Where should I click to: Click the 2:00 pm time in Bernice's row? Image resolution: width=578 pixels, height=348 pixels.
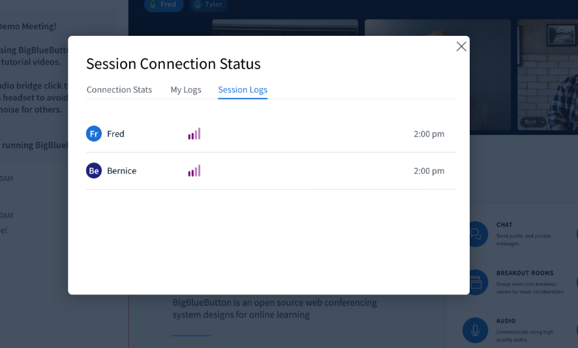point(429,171)
